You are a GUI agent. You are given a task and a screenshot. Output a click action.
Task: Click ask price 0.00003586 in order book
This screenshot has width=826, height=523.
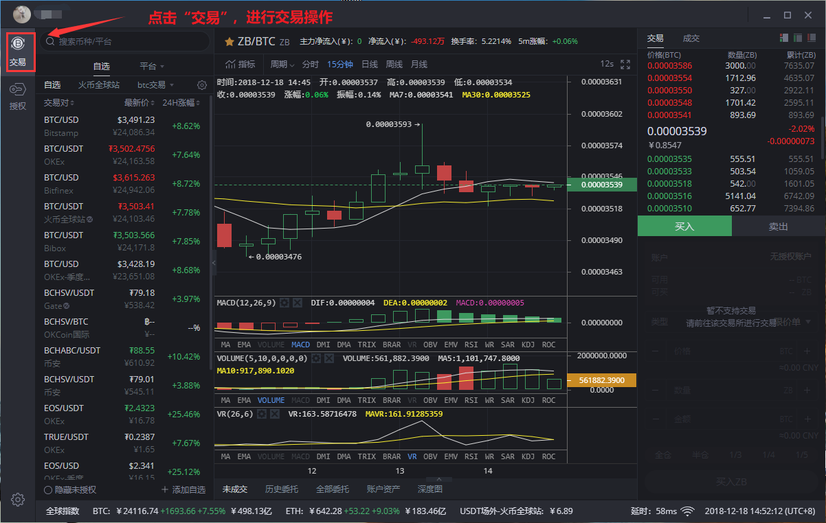[670, 65]
